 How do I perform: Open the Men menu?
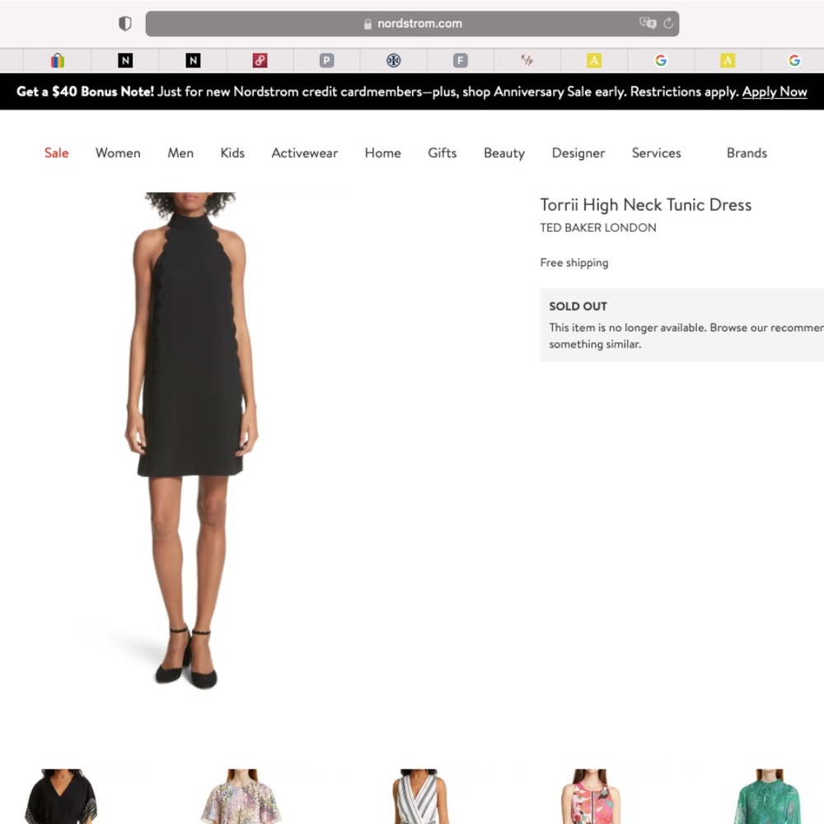coord(180,153)
